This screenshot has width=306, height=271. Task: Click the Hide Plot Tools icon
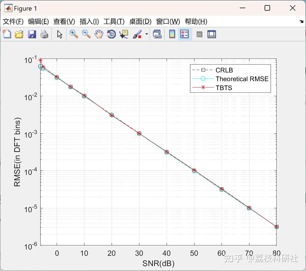click(199, 34)
